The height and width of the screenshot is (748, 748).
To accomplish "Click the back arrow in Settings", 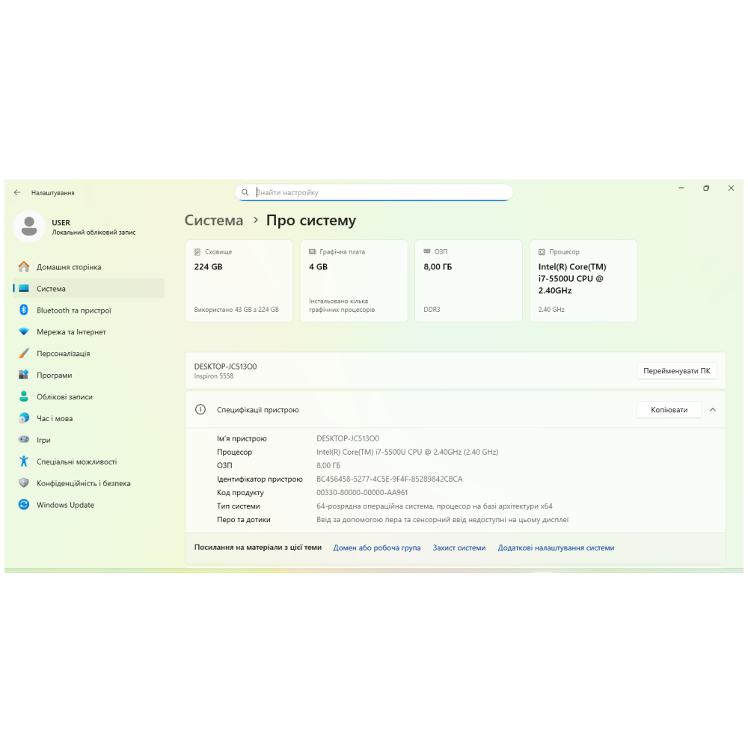I will [17, 192].
